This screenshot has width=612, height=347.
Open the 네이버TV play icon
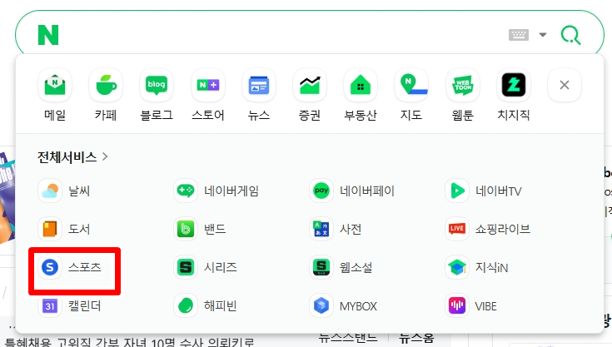[457, 191]
